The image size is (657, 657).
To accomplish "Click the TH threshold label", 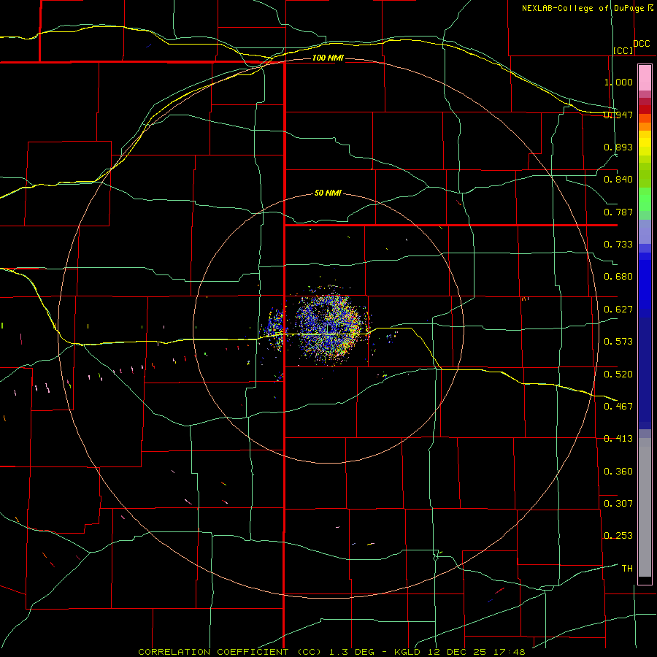I will click(x=627, y=569).
